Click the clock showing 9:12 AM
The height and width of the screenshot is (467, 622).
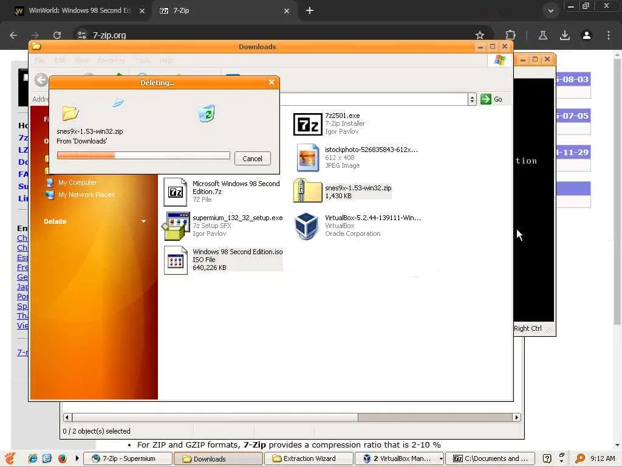[x=603, y=458]
